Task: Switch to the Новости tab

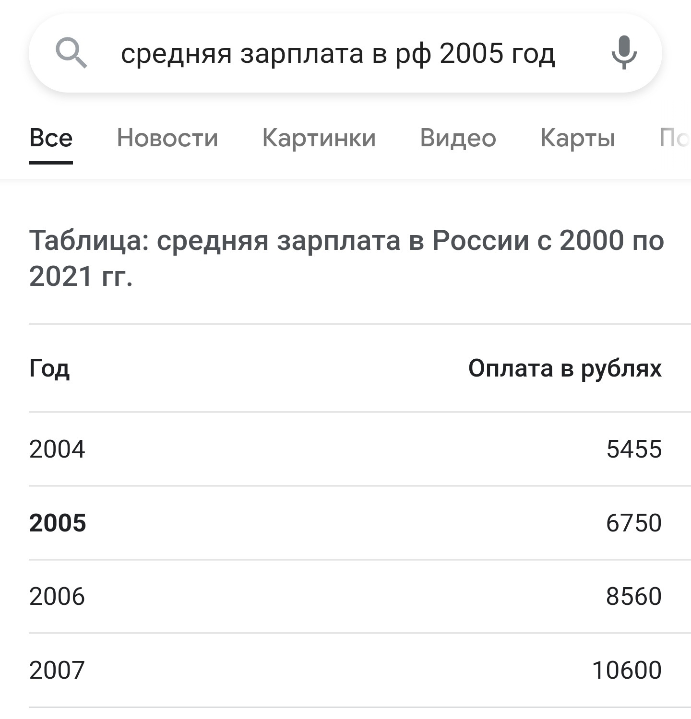Action: coord(167,138)
